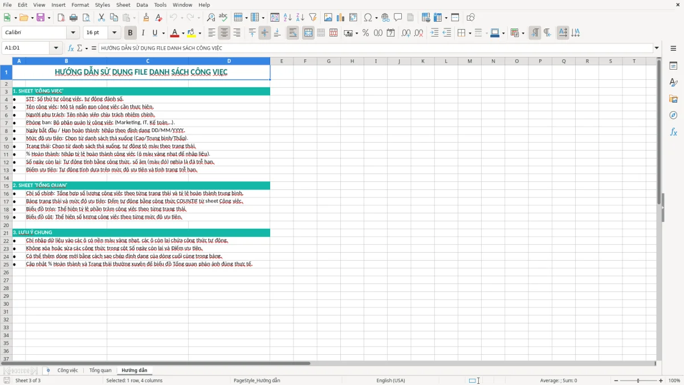Viewport: 684px width, 385px height.
Task: Click the Sort Descending icon
Action: [300, 18]
